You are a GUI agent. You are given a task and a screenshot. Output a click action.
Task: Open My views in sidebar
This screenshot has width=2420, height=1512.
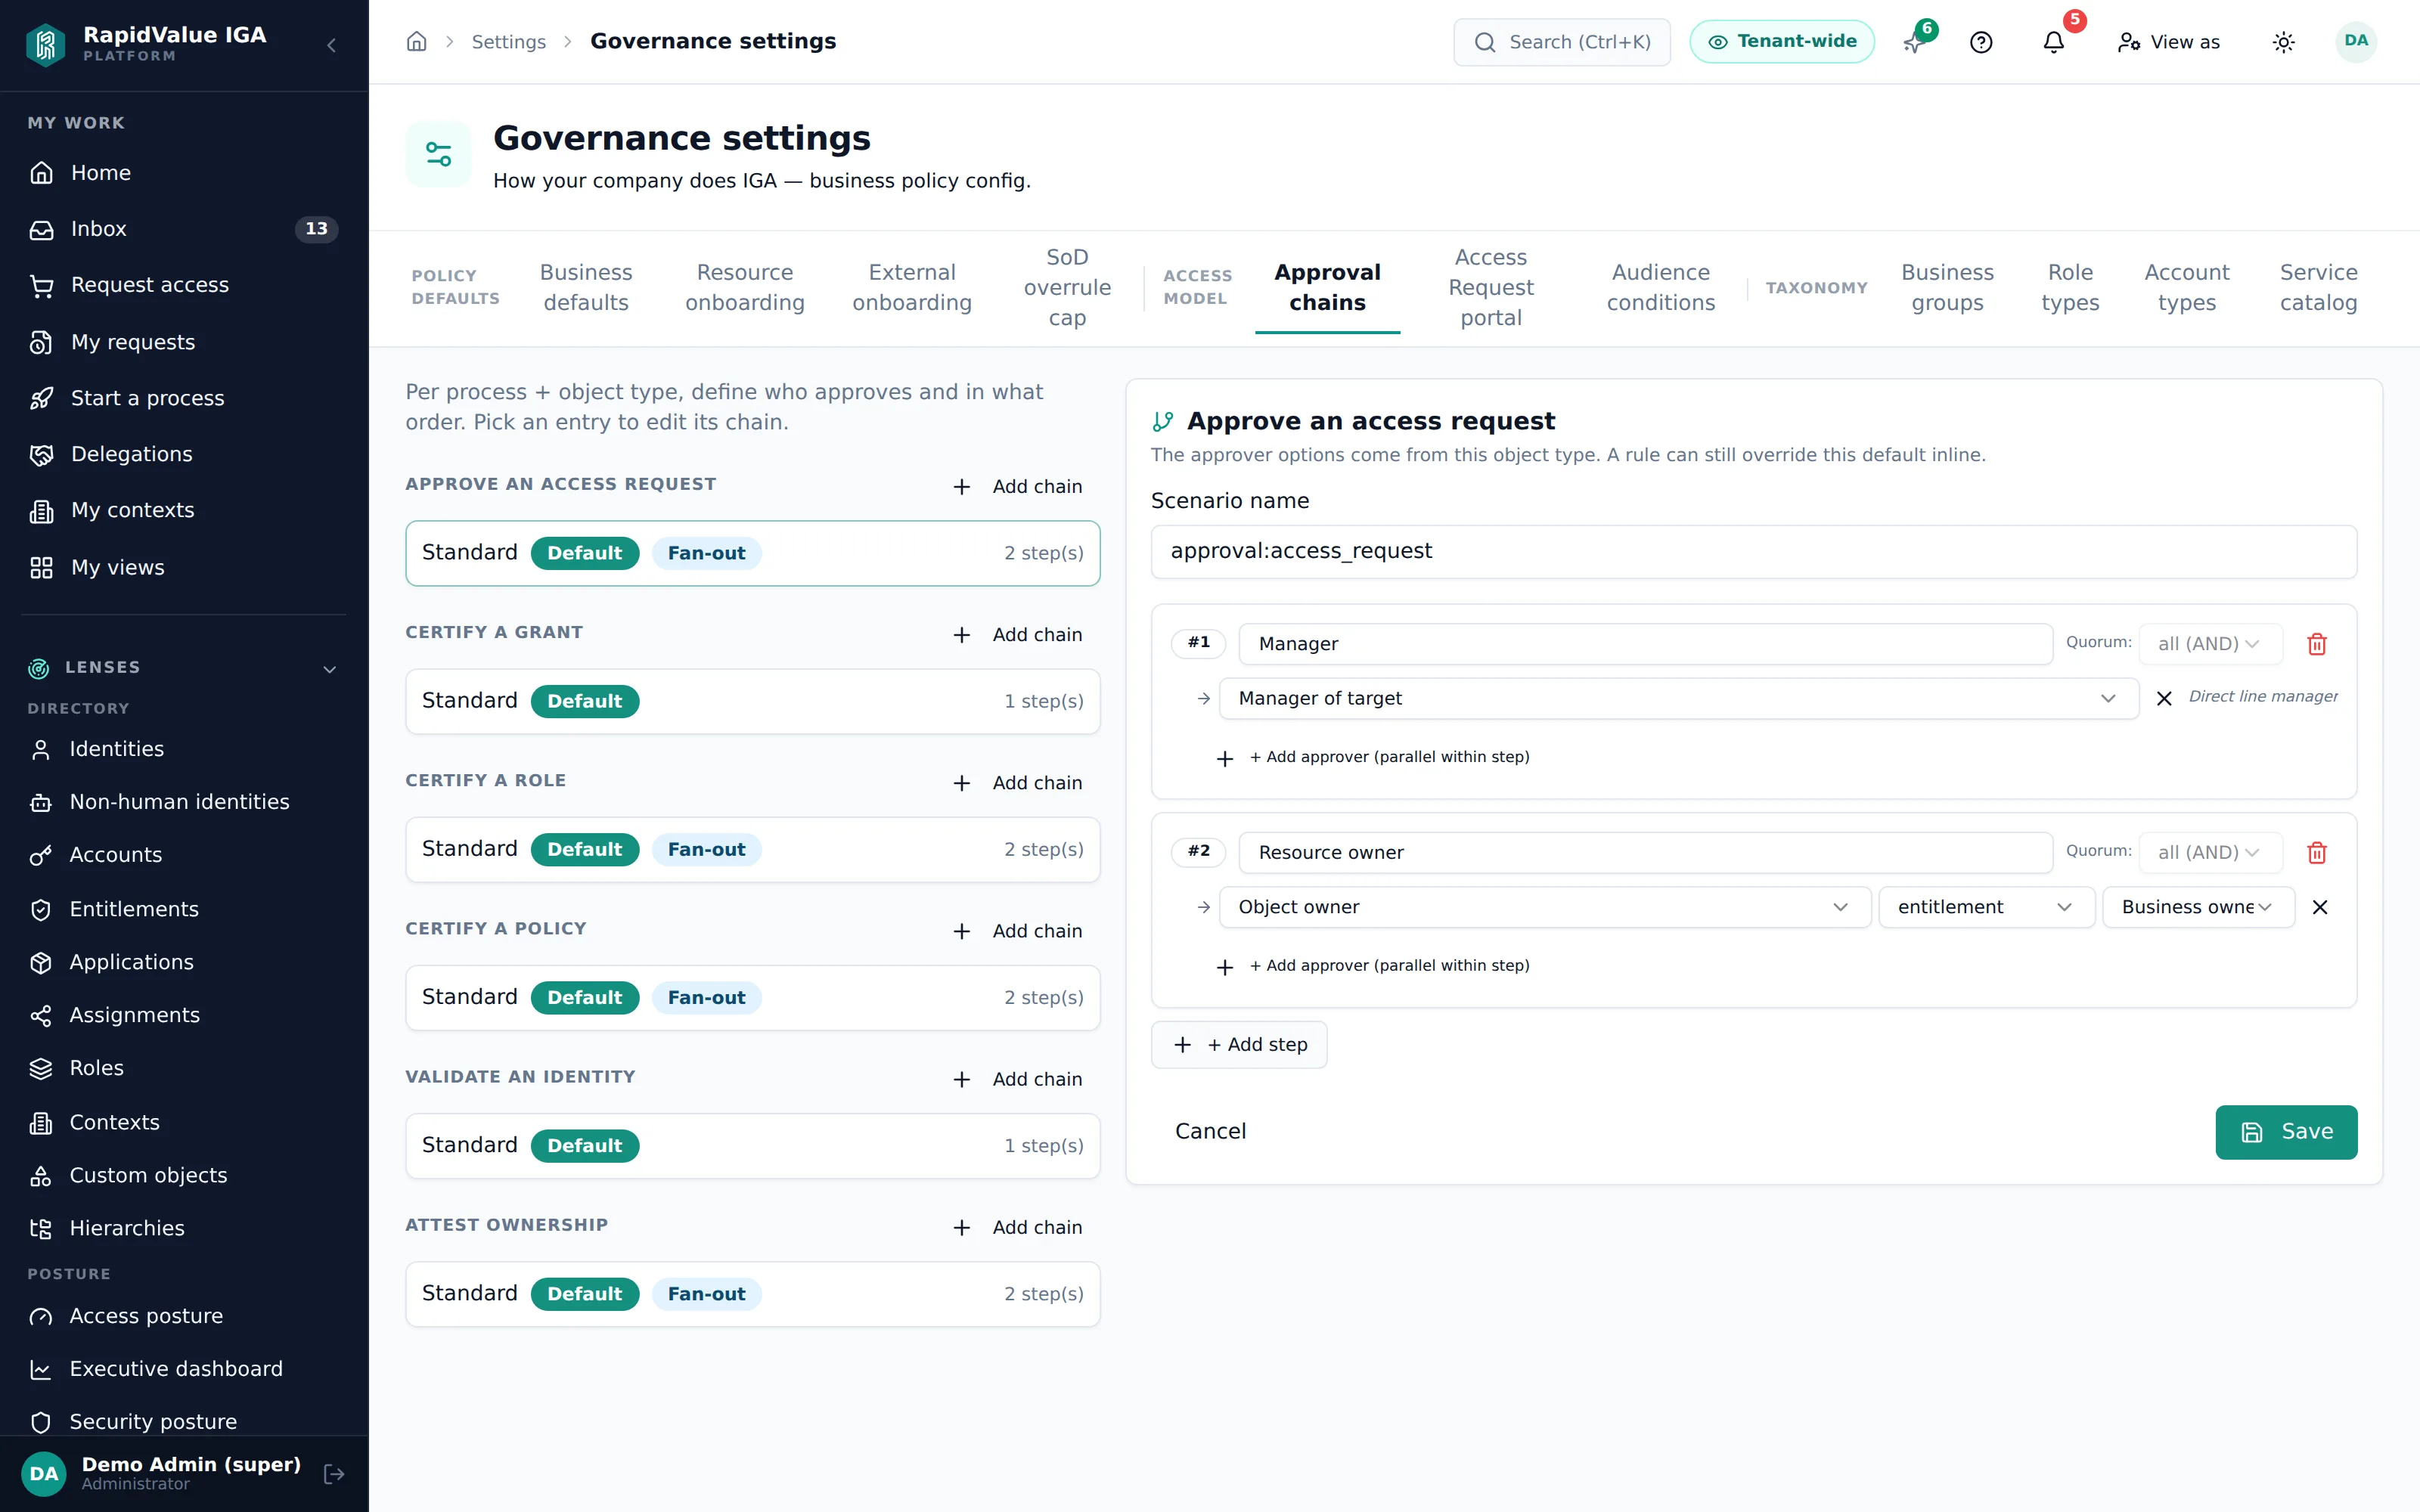click(184, 567)
